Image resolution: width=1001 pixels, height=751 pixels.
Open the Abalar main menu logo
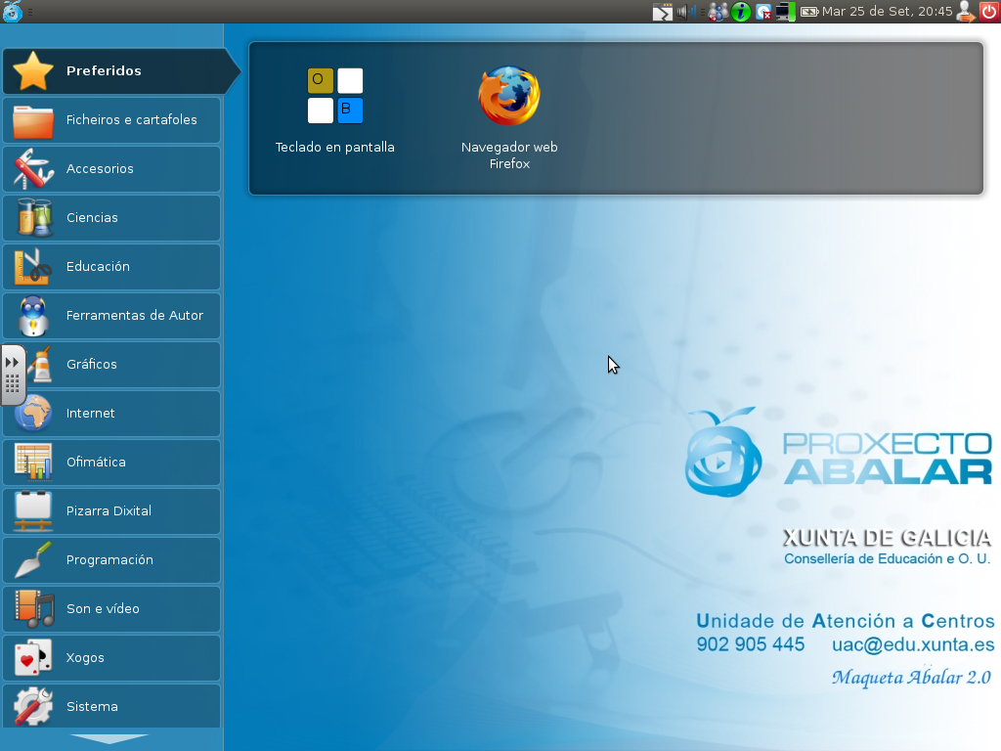[x=13, y=12]
